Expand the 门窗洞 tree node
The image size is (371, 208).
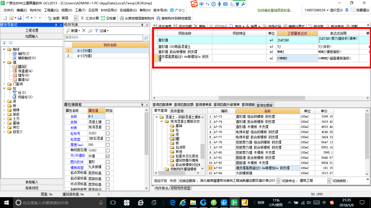[x=4, y=84]
